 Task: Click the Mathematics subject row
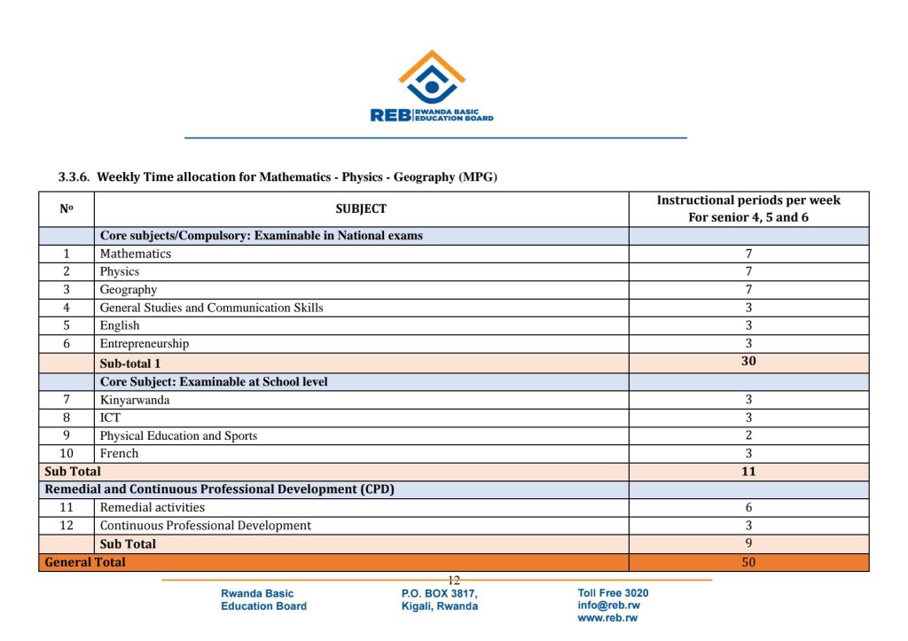coord(136,254)
